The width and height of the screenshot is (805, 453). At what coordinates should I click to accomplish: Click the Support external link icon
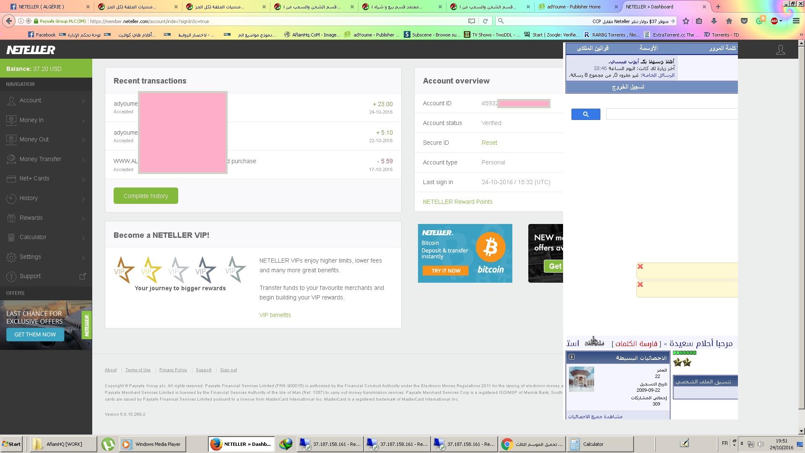click(83, 276)
